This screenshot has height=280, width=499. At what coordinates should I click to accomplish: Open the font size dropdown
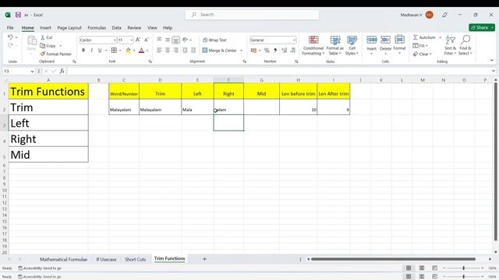[x=132, y=40]
